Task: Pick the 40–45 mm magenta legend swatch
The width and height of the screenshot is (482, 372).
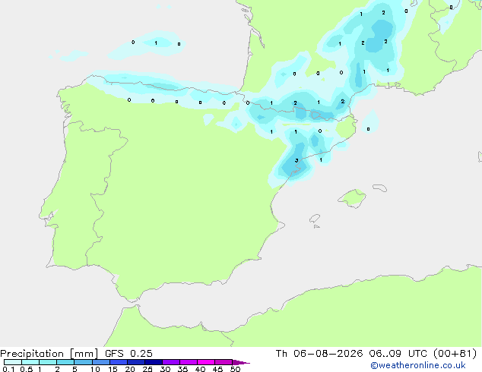Action: point(206,362)
